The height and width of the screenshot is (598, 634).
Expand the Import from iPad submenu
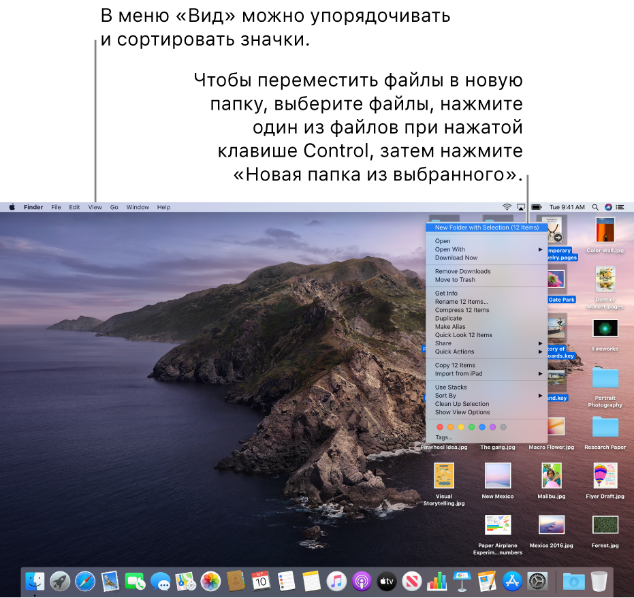[x=486, y=374]
